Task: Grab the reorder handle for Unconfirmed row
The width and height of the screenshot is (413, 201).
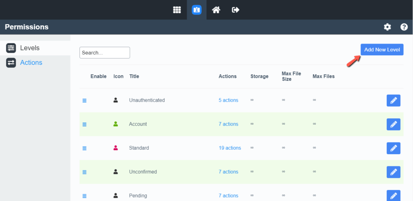Action: tap(85, 172)
